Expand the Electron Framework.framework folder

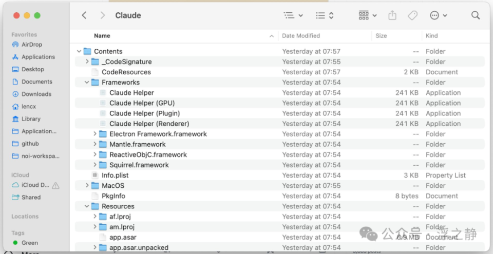(95, 134)
